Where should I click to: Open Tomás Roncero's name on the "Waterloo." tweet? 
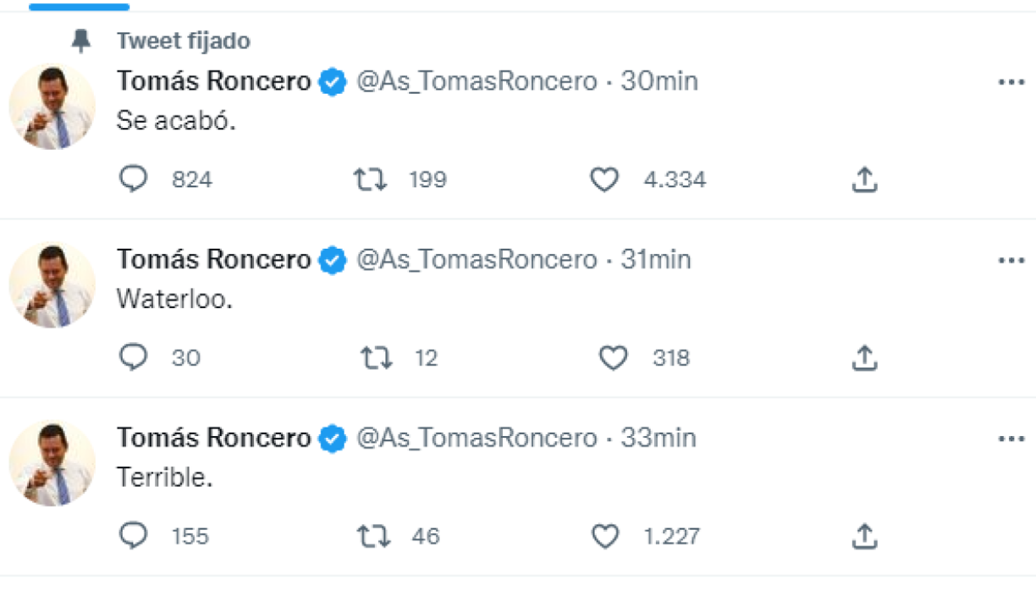(212, 259)
